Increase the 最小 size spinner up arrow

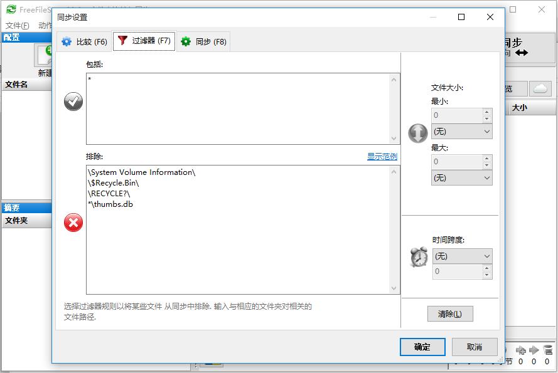487,112
